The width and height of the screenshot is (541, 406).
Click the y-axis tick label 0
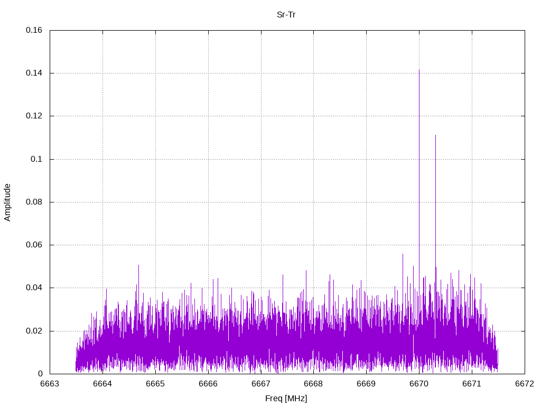[40, 373]
